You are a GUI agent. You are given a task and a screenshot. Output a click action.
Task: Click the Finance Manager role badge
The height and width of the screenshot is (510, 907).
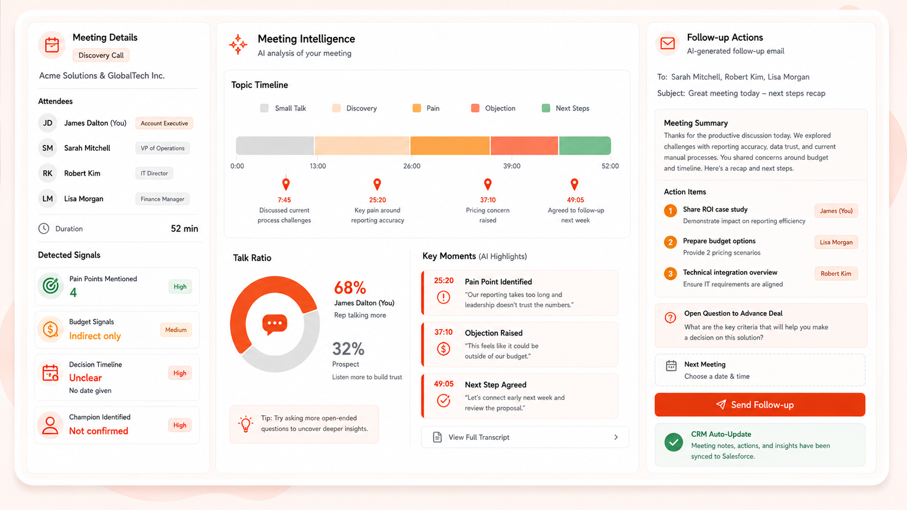point(162,199)
